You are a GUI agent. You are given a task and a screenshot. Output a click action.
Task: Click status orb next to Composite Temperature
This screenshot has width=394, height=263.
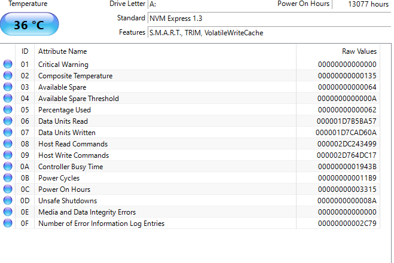pos(8,75)
